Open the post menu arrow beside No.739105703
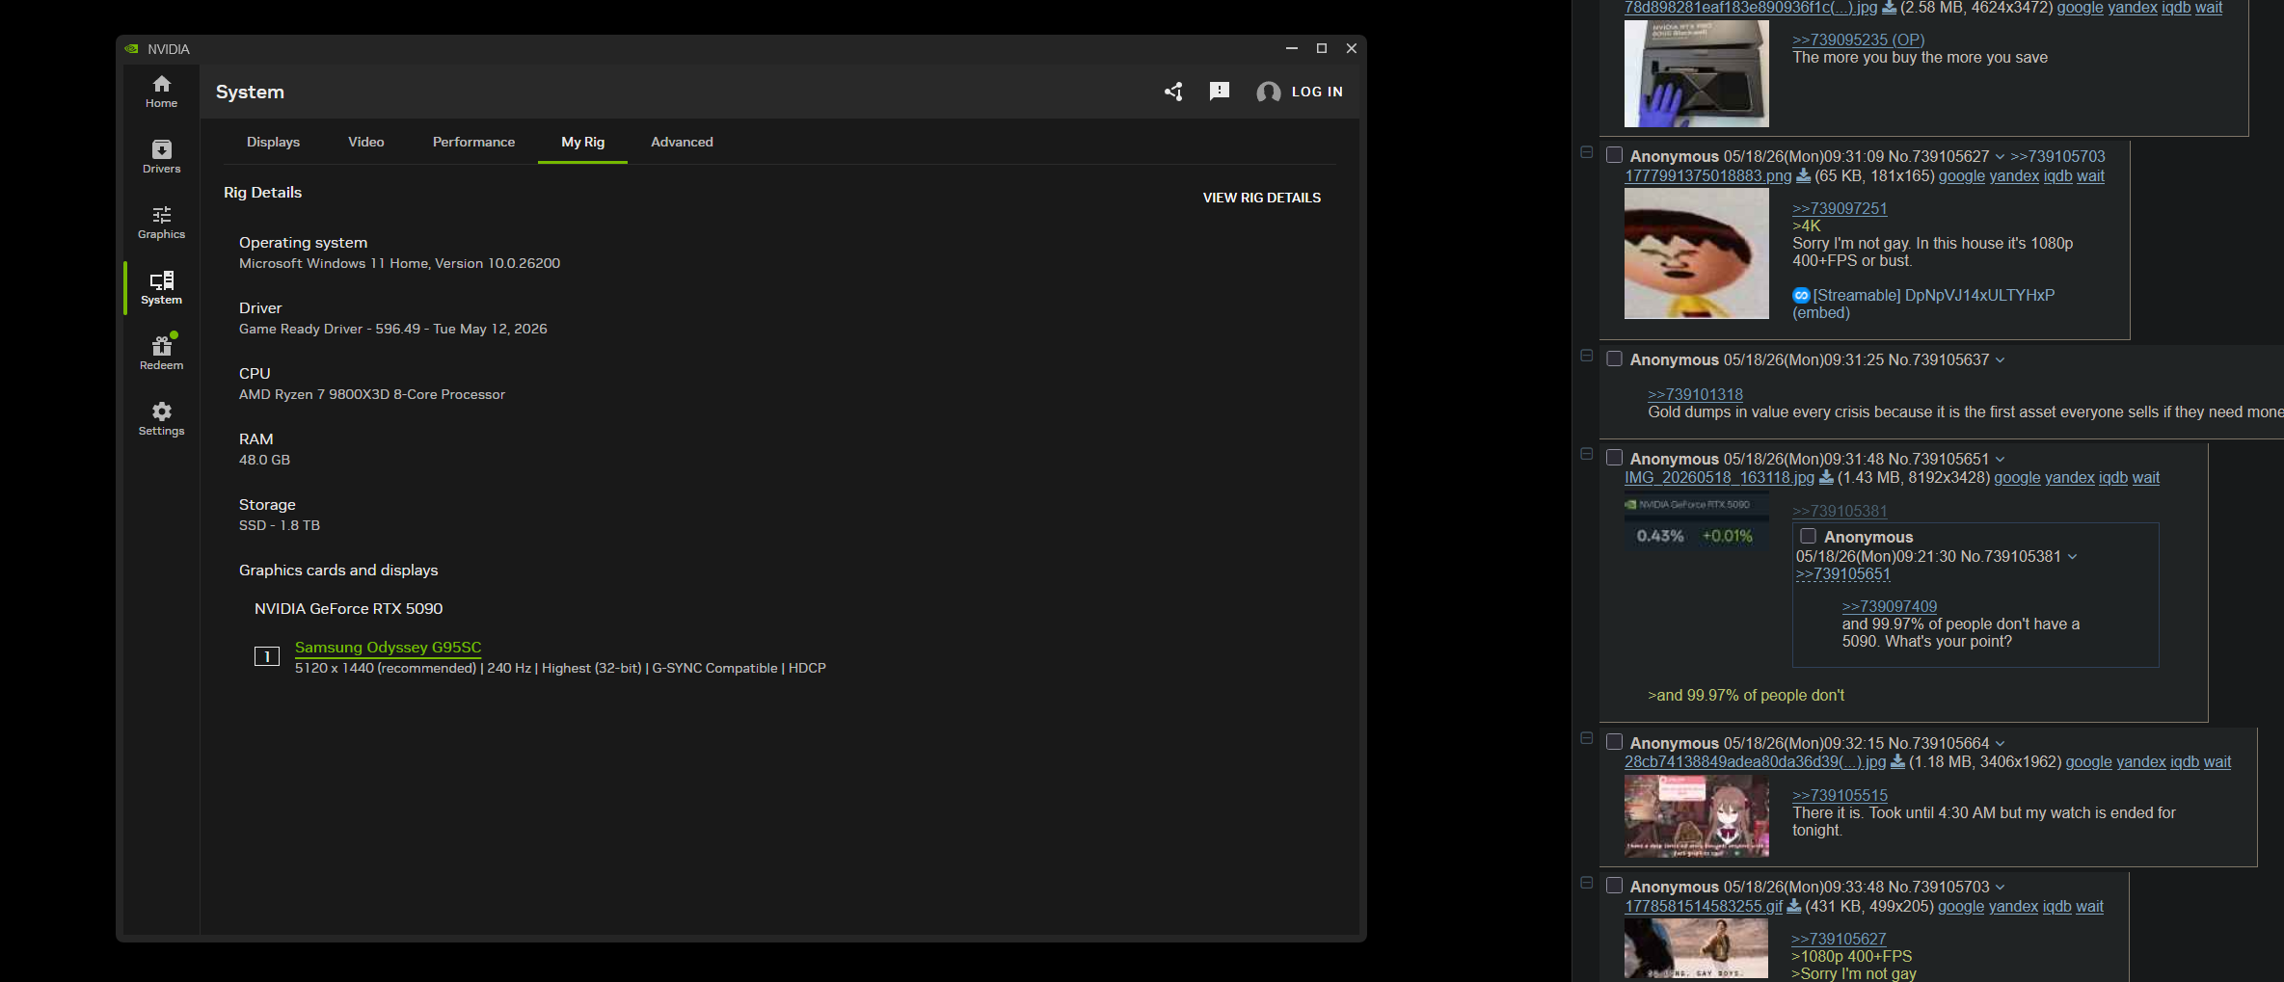The image size is (2284, 982). [x=2000, y=887]
